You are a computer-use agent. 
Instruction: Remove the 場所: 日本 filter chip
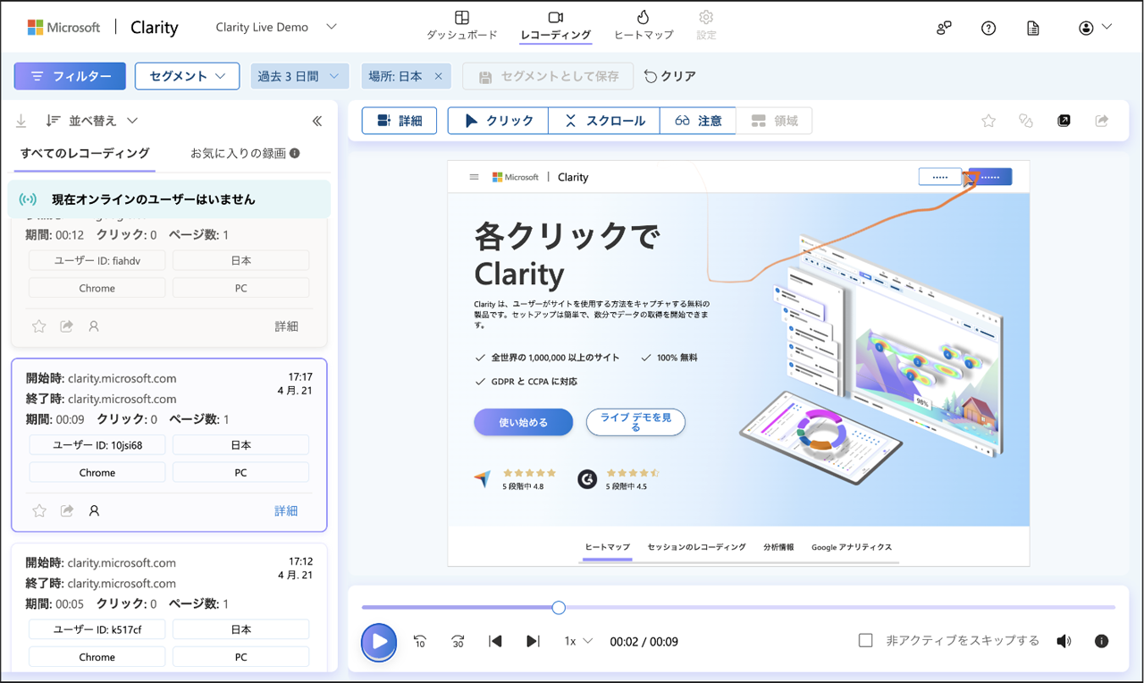(438, 76)
